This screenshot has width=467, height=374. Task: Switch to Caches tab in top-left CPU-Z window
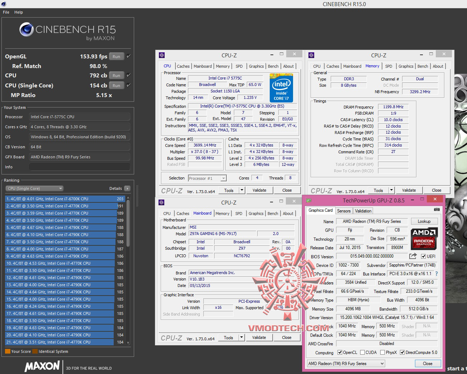click(x=183, y=66)
